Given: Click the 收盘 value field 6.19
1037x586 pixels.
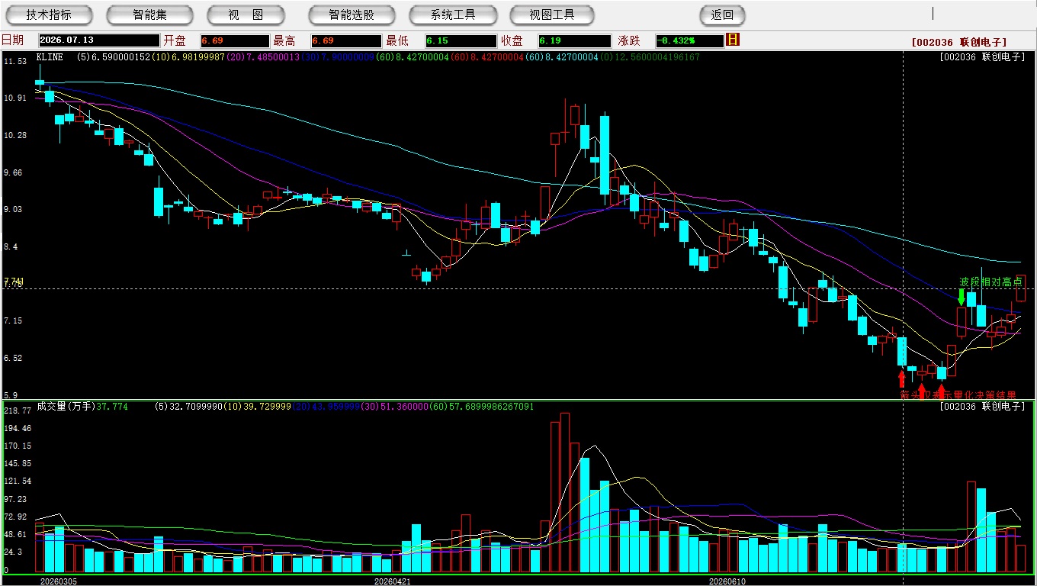Looking at the screenshot, I should [x=574, y=40].
